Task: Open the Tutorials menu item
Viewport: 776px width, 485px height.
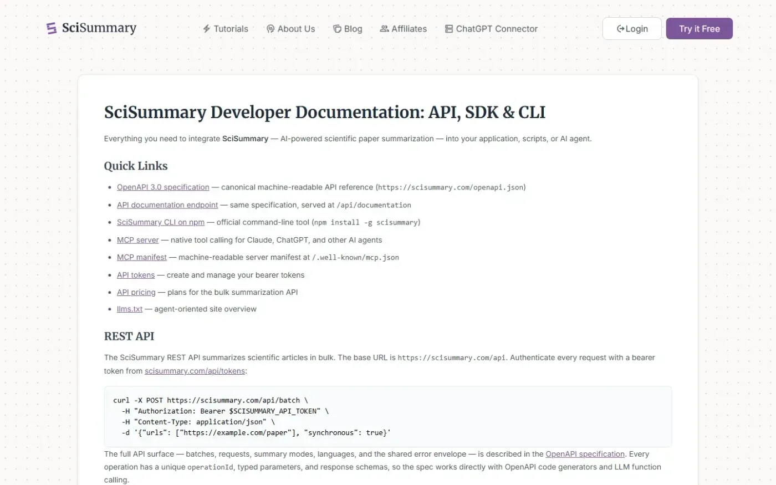Action: 226,29
